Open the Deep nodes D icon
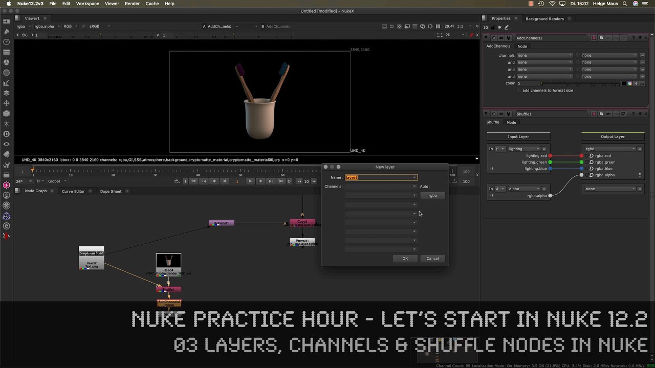Viewport: 655px width, 368px height. coord(7,134)
